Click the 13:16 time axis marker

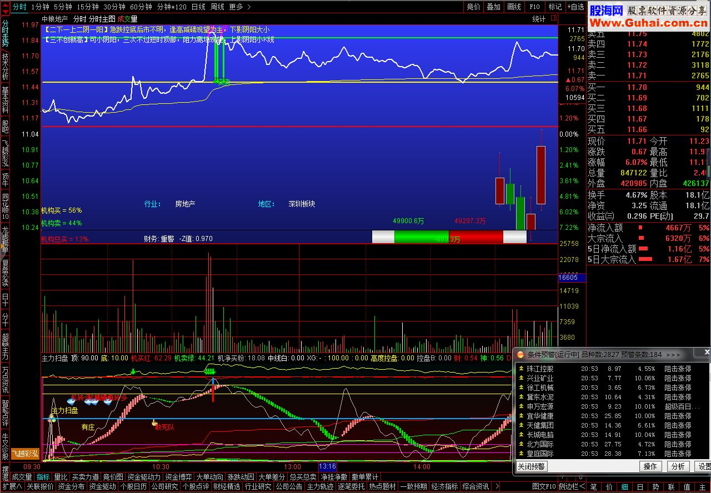[x=328, y=467]
